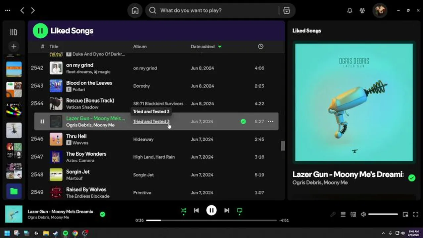
Task: Click now playing thumbnail in player bar
Action: pos(14,214)
